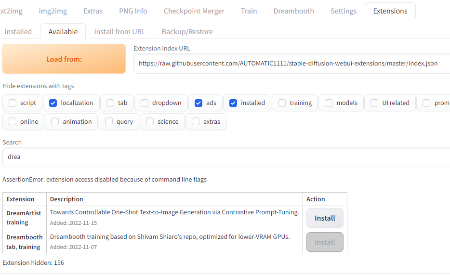The width and height of the screenshot is (450, 275).
Task: Tick the animation tag checkbox
Action: point(55,121)
